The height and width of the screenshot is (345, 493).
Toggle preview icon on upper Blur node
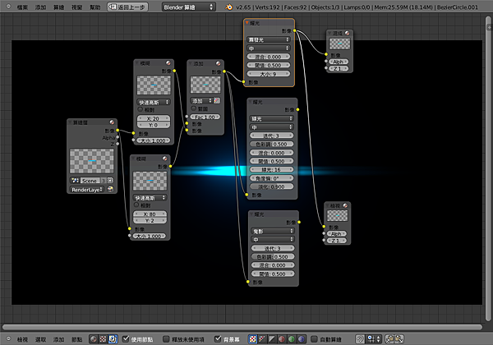(x=168, y=63)
